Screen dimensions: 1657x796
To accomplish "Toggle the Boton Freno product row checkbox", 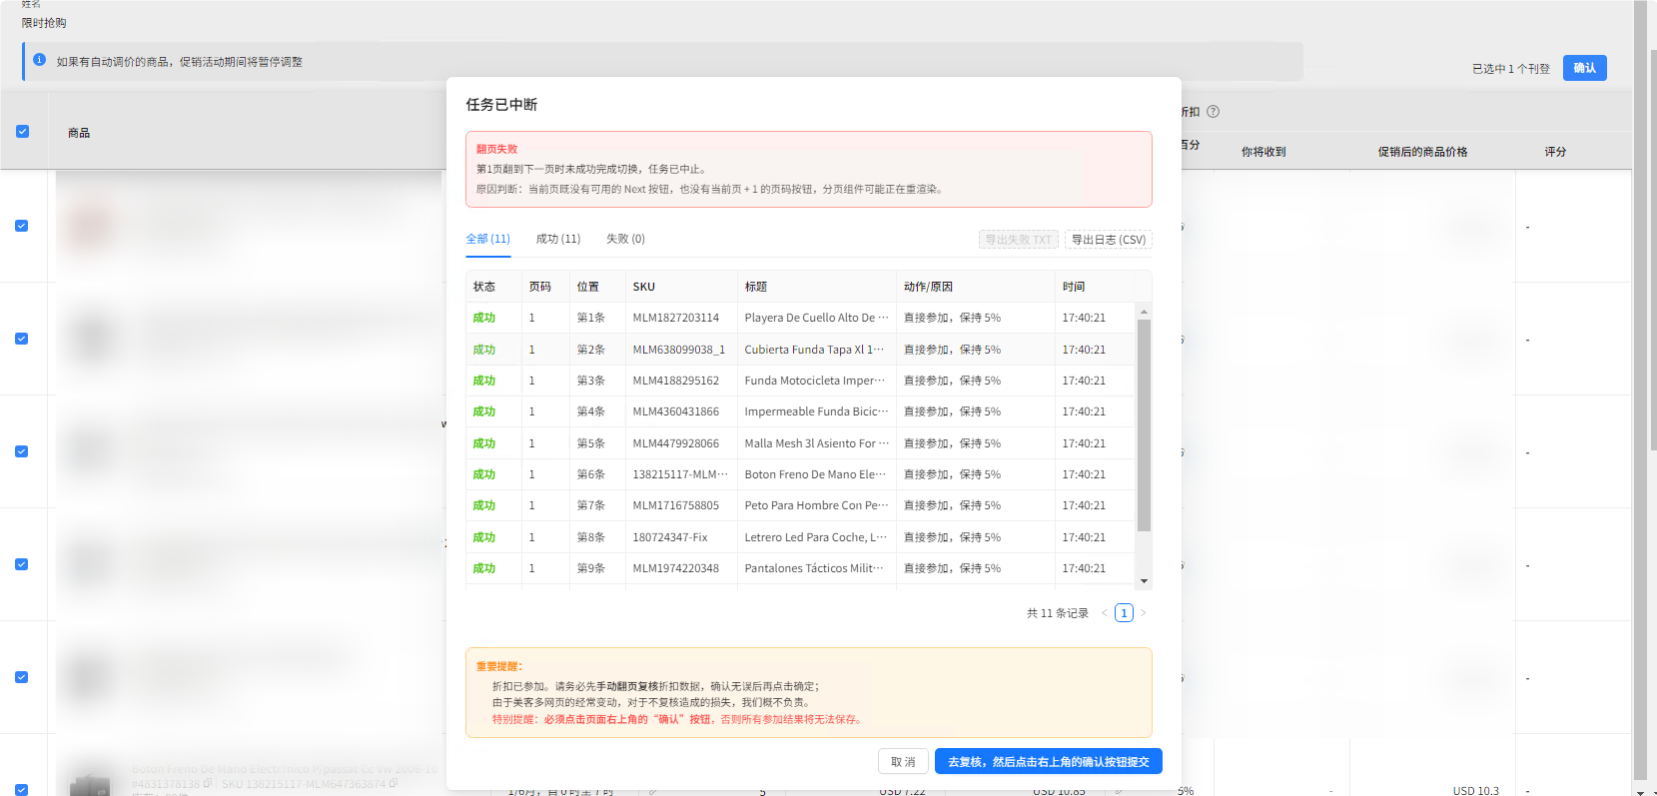I will point(21,790).
